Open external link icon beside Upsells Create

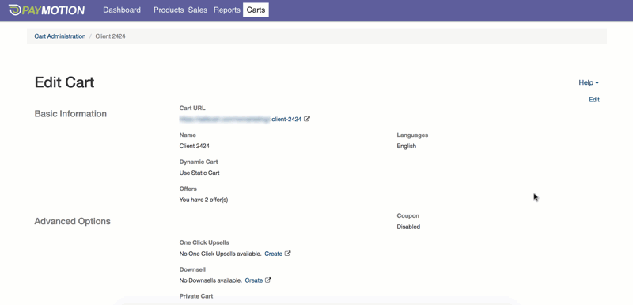tap(287, 254)
